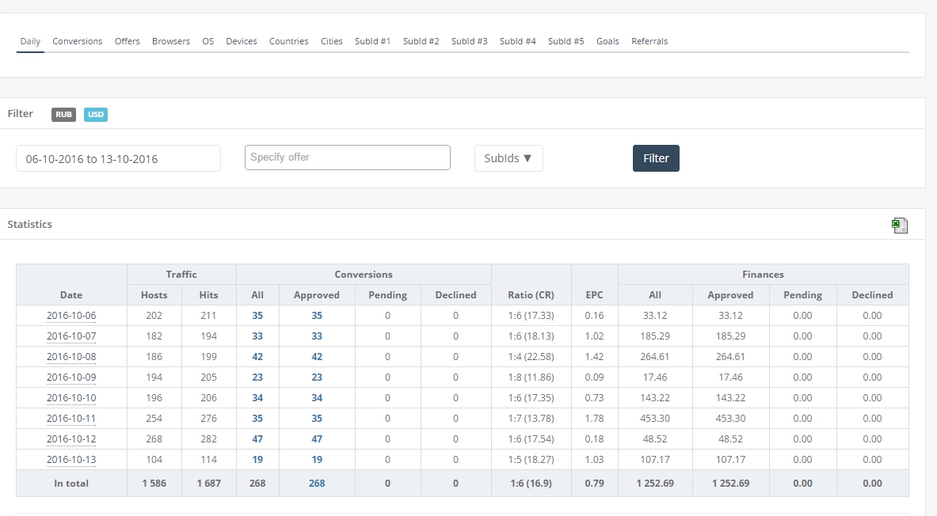Go to the SubId #3 tab

point(470,41)
